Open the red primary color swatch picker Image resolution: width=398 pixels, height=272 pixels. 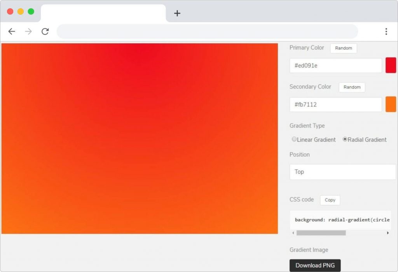pos(391,65)
